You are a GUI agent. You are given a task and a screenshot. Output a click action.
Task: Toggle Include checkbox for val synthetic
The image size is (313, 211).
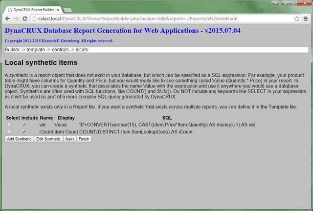pos(24,125)
